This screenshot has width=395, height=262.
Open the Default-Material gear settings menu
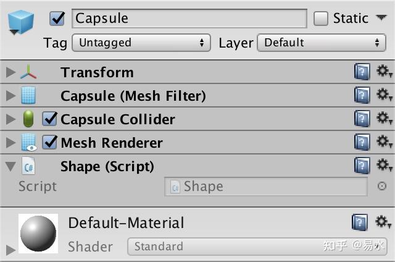[x=384, y=222]
